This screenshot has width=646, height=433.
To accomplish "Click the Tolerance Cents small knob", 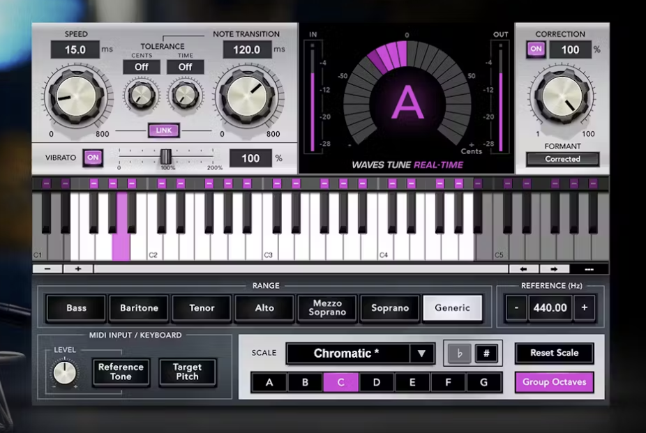I will [142, 95].
